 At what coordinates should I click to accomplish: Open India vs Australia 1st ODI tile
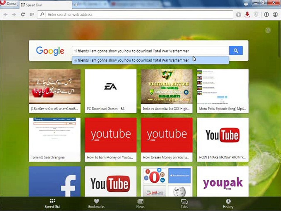click(167, 91)
